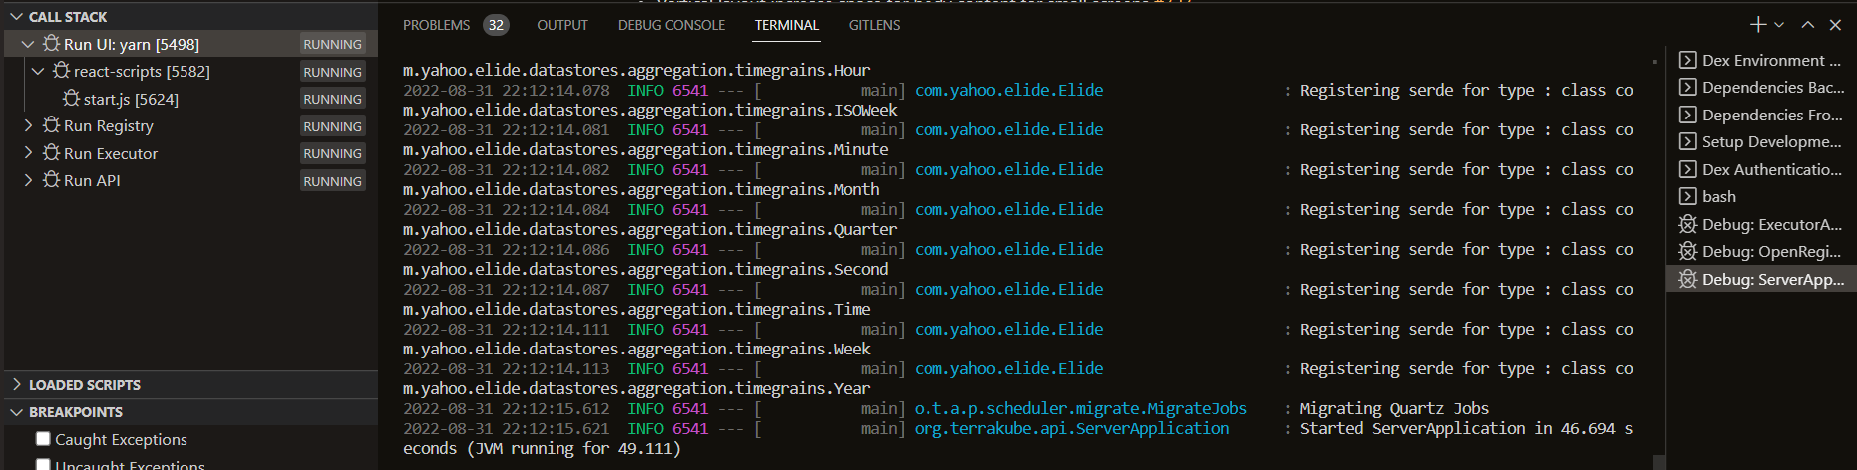Viewport: 1857px width, 470px height.
Task: Click org.terrakube.api.ServerApplication link
Action: [x=1071, y=429]
